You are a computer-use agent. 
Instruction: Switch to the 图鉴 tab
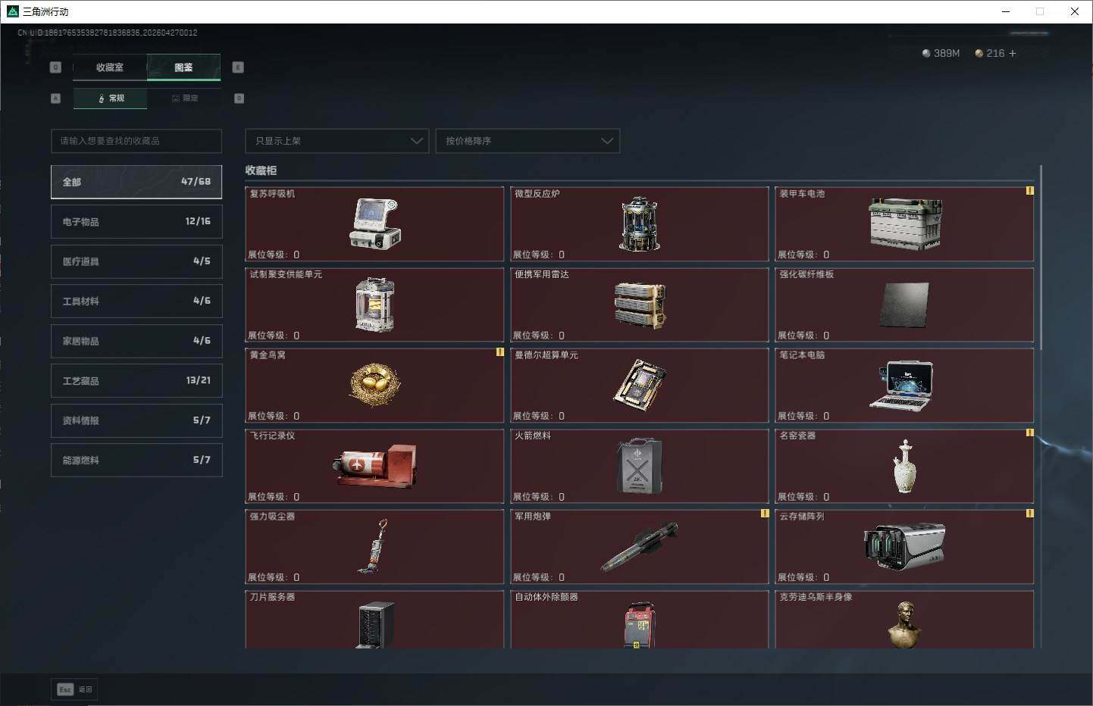click(183, 67)
